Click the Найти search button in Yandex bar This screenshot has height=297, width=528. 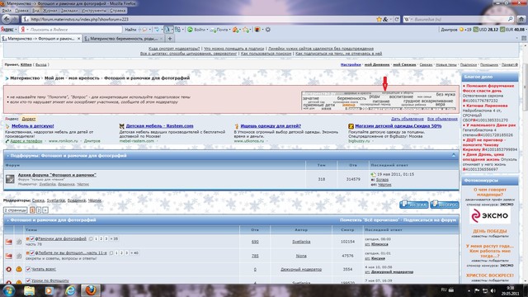pyautogui.click(x=130, y=30)
